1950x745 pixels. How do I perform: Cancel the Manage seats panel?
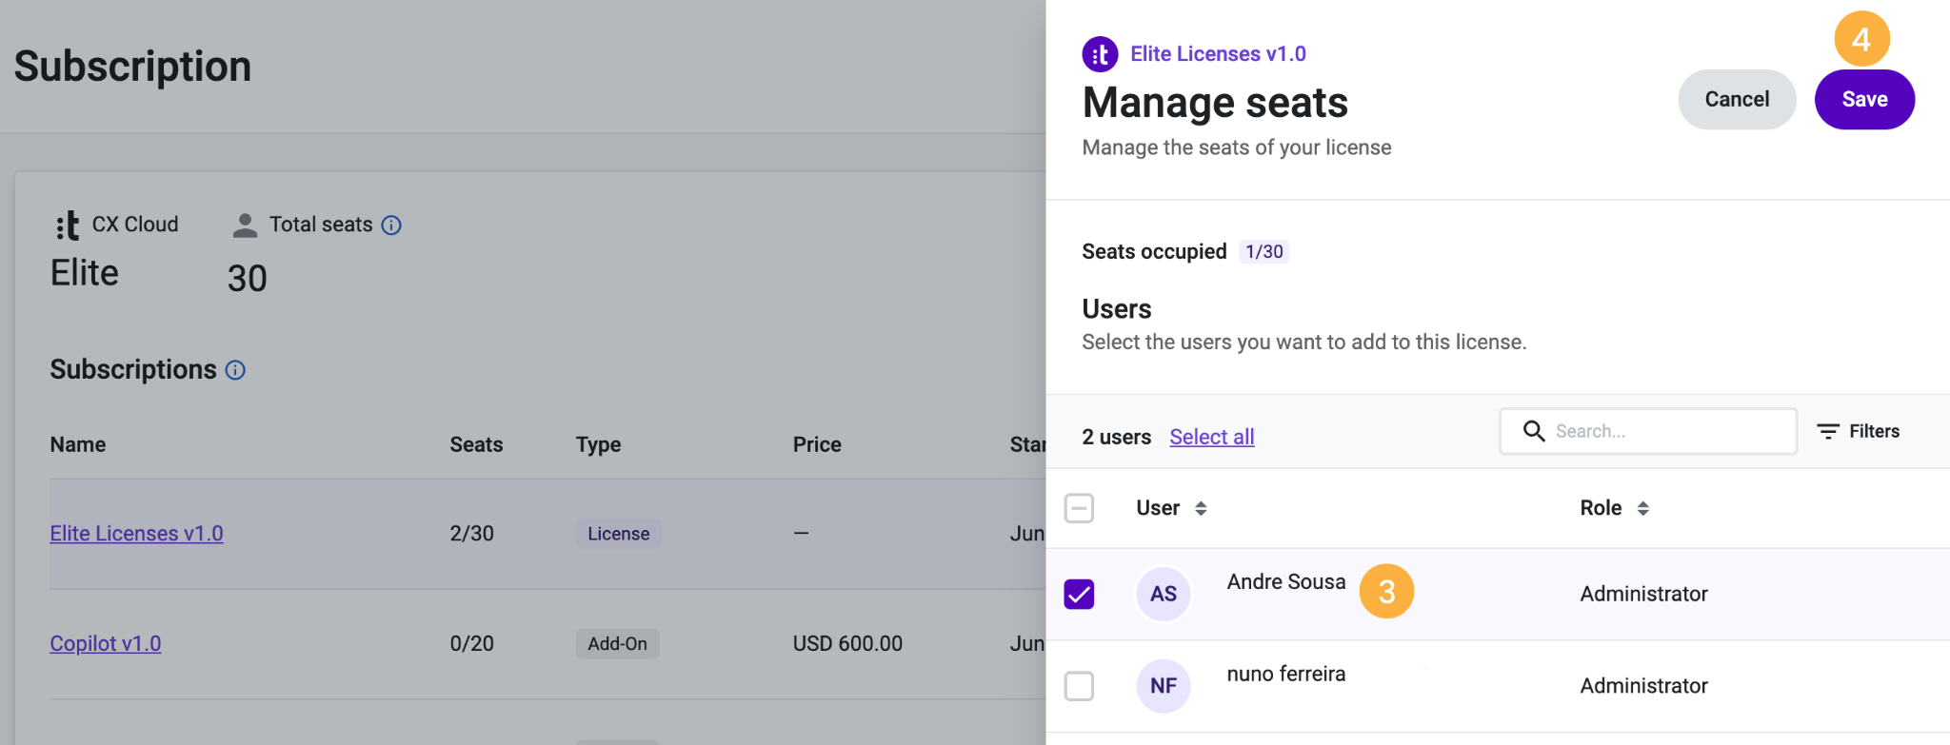(1737, 99)
